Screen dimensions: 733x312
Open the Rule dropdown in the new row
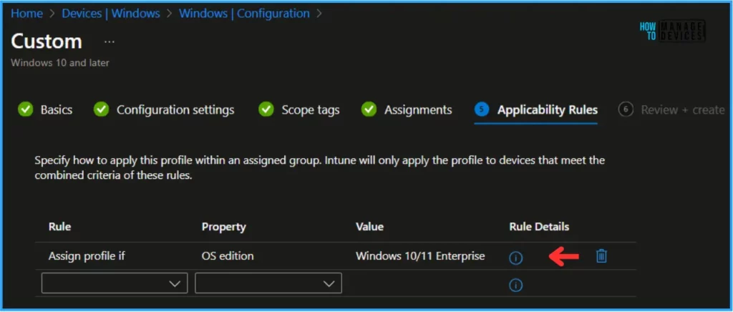(x=115, y=283)
